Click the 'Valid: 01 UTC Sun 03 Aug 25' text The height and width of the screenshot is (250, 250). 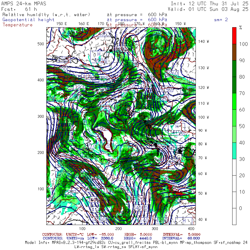tap(208, 9)
